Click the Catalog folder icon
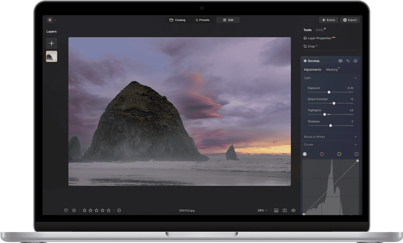The image size is (403, 243). [x=171, y=20]
